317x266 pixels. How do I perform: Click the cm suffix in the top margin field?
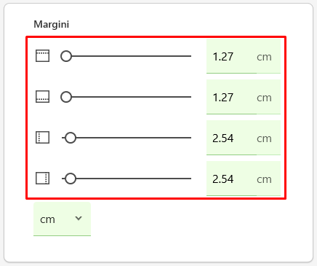[x=264, y=57]
